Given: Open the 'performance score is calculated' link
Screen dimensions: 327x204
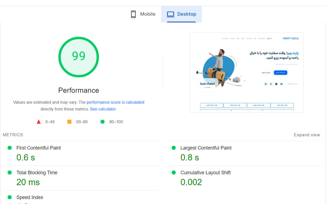Looking at the screenshot, I should coord(115,102).
